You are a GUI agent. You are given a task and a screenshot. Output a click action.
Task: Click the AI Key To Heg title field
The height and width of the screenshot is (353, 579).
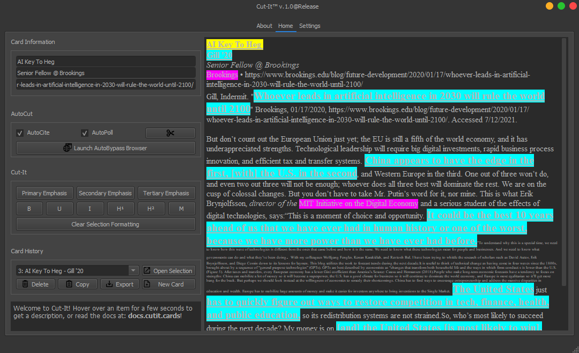pyautogui.click(x=106, y=61)
